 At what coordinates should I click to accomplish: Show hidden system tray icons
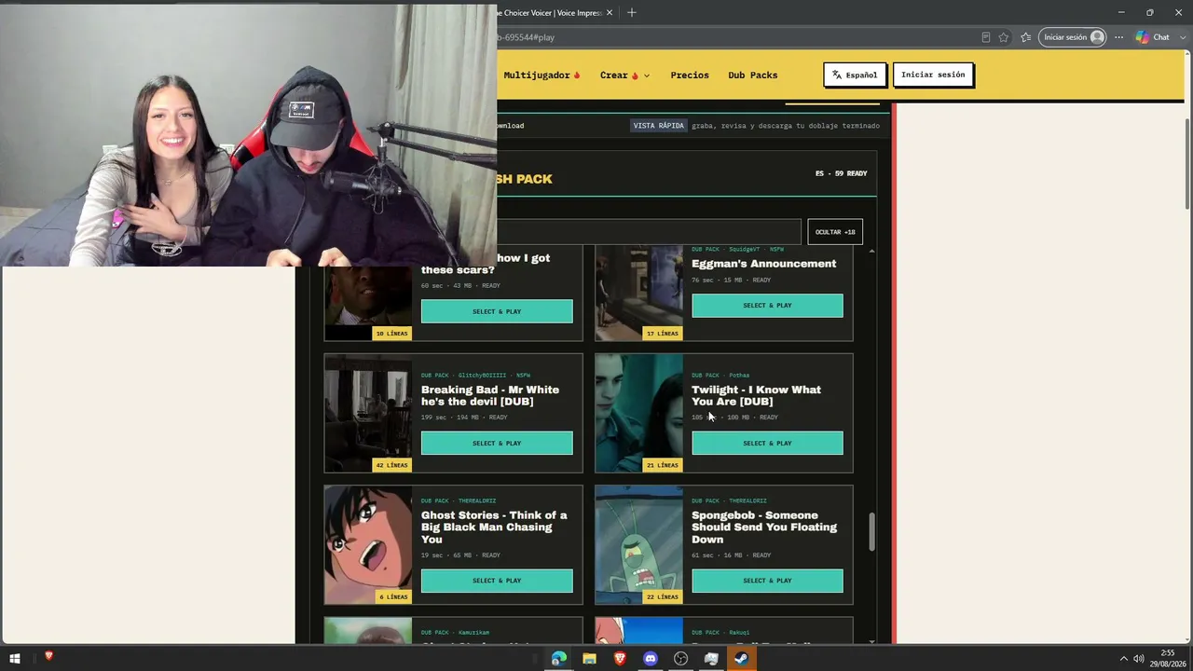(1123, 659)
